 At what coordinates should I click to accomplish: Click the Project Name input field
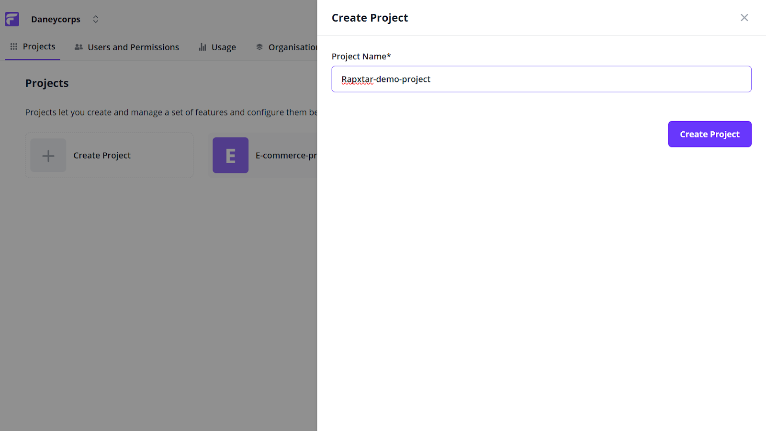(541, 79)
